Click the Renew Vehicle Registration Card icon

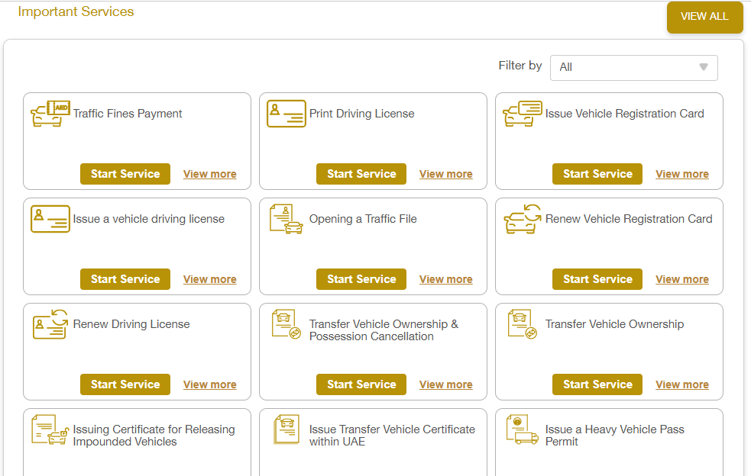(x=523, y=219)
